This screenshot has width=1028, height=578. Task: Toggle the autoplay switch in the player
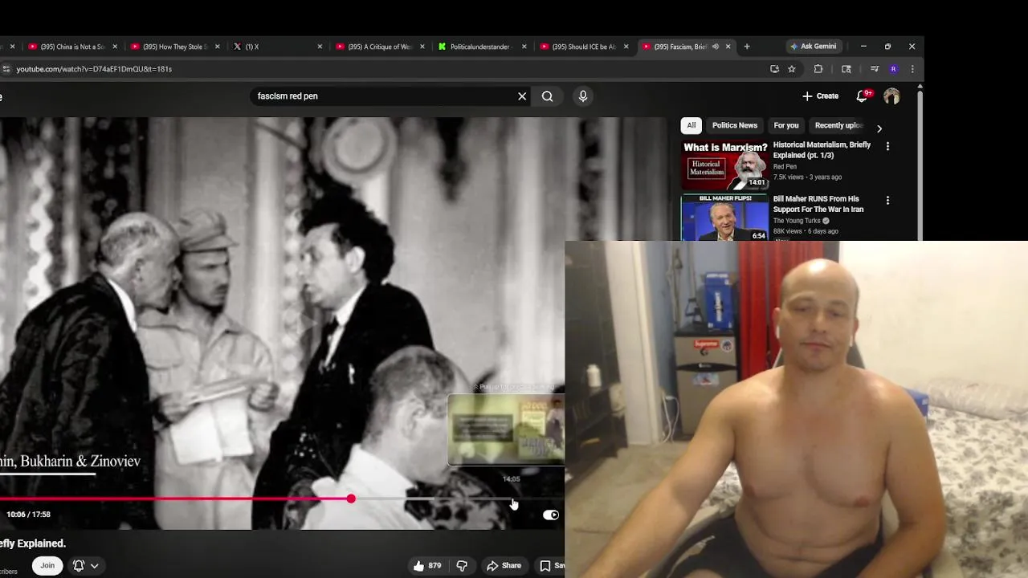(551, 515)
